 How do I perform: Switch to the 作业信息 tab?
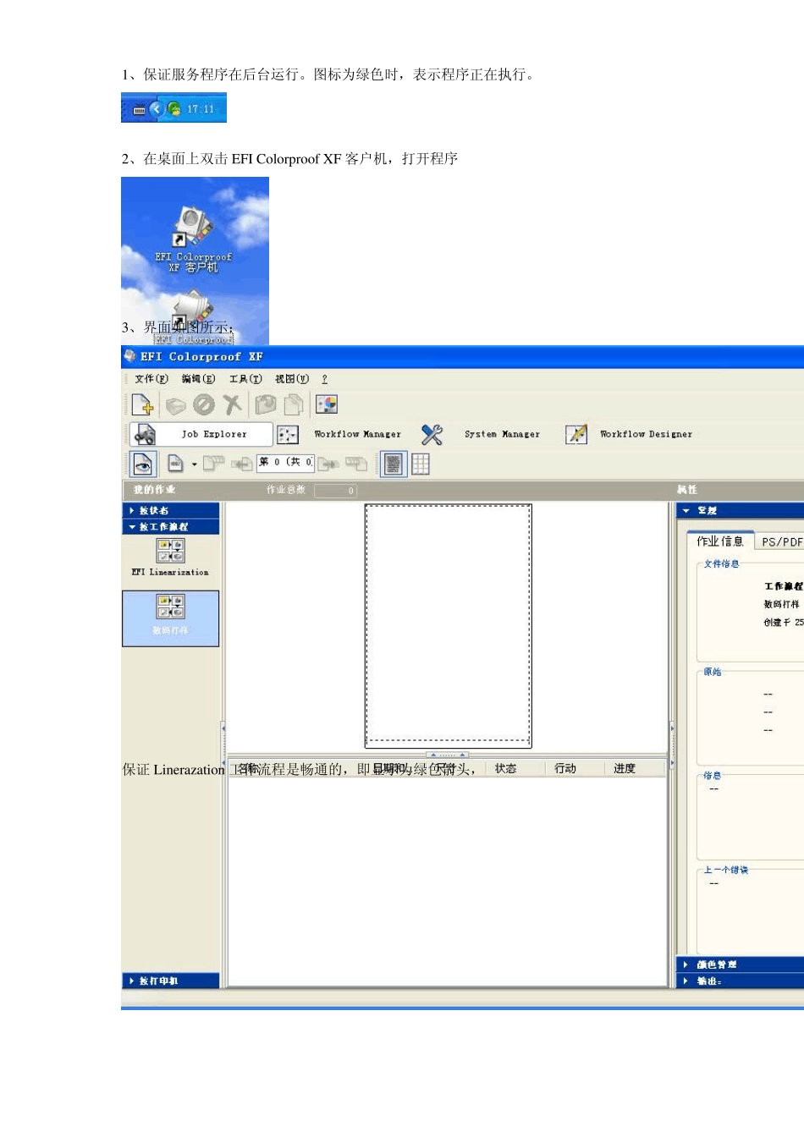pos(720,541)
